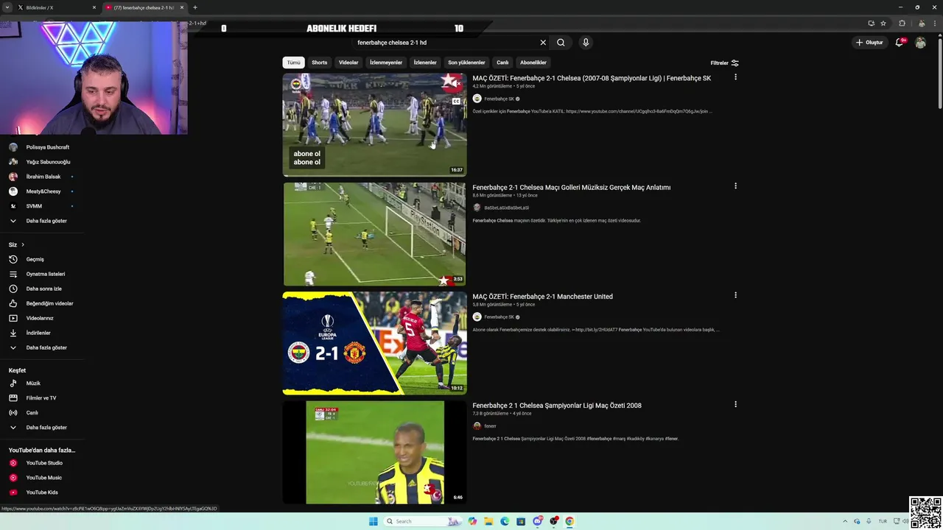Clear the search box with the X icon
Screen dimensions: 943x530
tap(543, 43)
